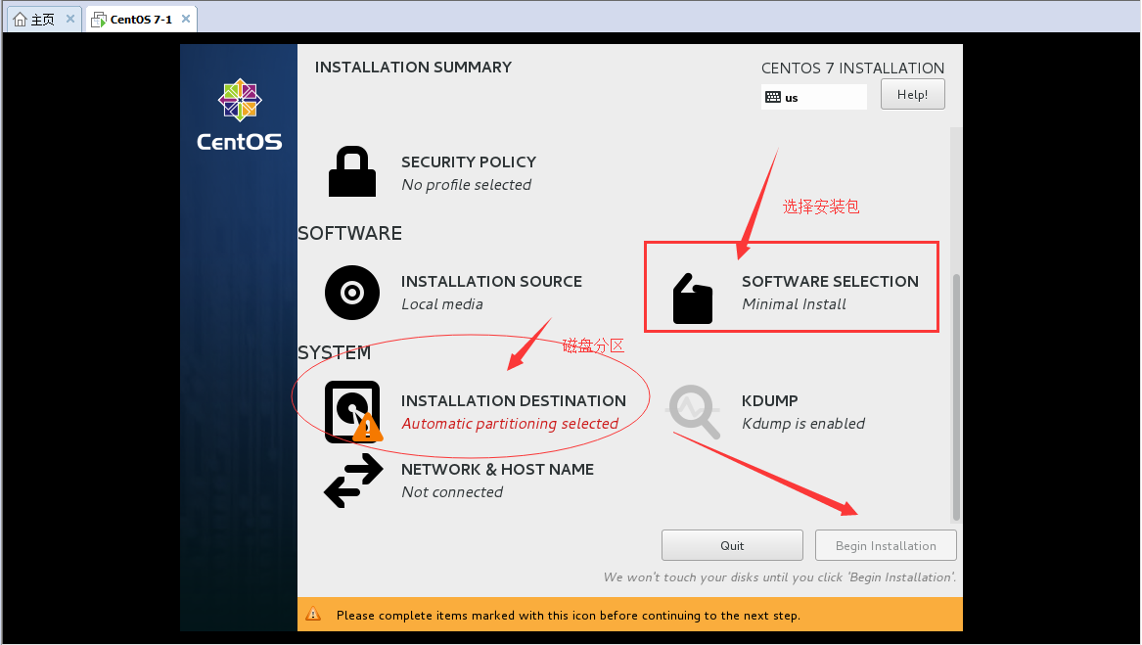Open Network & Host Name arrows icon
The width and height of the screenshot is (1142, 645).
coord(353,481)
